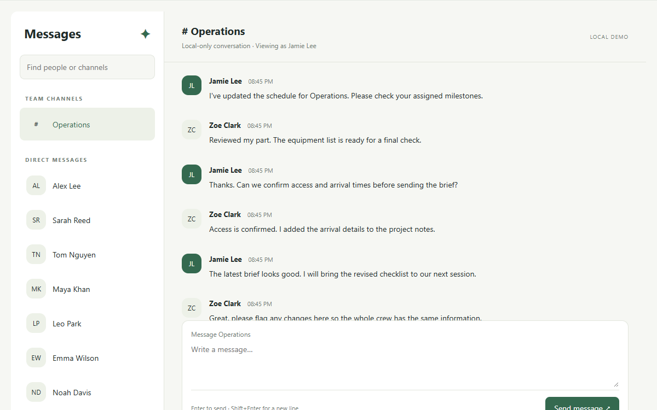Viewport: 657px width, 410px height.
Task: Open Maya Khan's chat via the MK avatar
Action: pyautogui.click(x=36, y=289)
